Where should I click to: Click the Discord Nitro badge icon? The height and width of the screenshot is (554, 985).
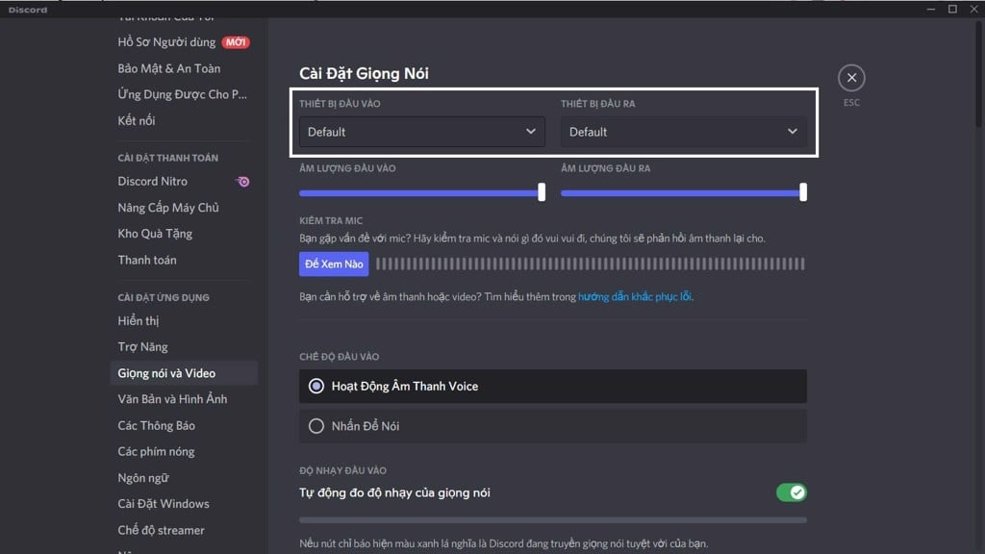coord(243,182)
